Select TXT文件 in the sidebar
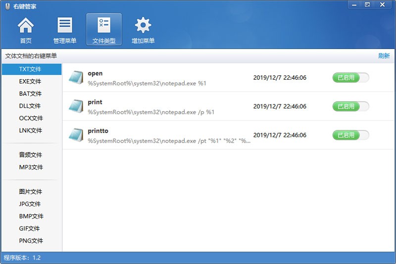The width and height of the screenshot is (396, 264). point(32,69)
